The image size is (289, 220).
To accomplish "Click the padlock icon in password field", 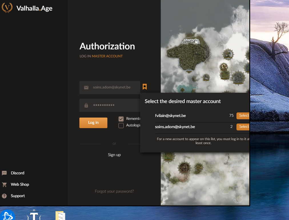I will (x=86, y=105).
